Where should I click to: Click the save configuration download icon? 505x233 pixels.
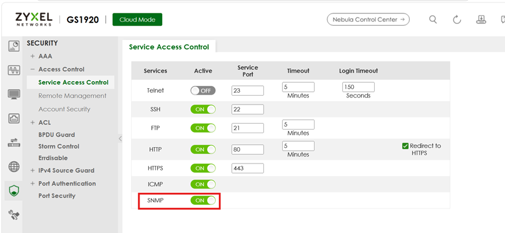coord(481,20)
